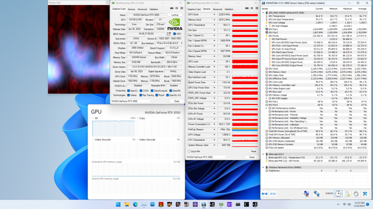This screenshot has width=373, height=209.
Task: Collapse the GPU Rail Powers group in HWiNFO
Action: point(266,39)
